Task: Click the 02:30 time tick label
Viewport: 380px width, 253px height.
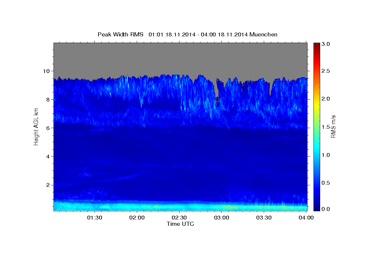Action: tap(179, 218)
